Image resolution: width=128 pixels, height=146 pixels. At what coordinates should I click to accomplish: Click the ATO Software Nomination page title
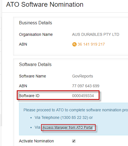[x=45, y=4]
